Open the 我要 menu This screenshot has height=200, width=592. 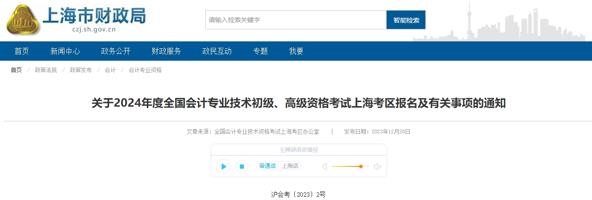click(296, 51)
